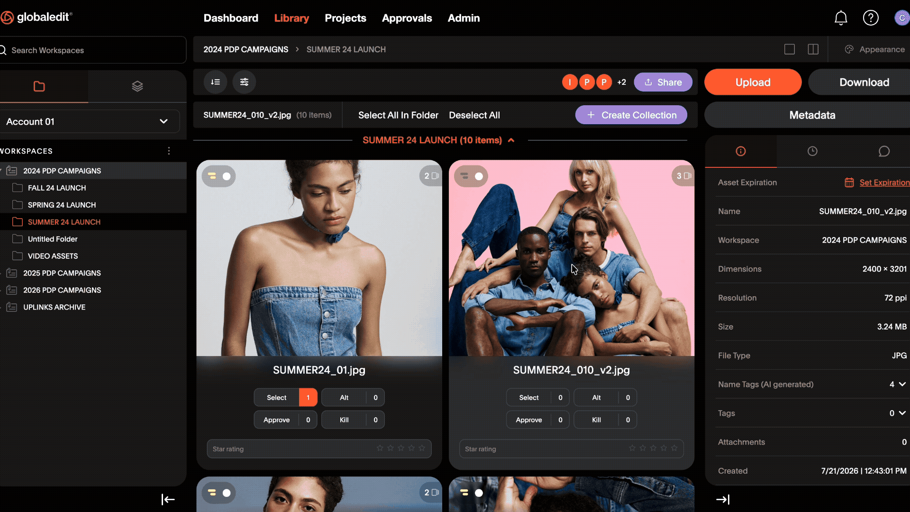Screen dimensions: 910x512
Task: Expand the Tags row
Action: click(x=902, y=413)
